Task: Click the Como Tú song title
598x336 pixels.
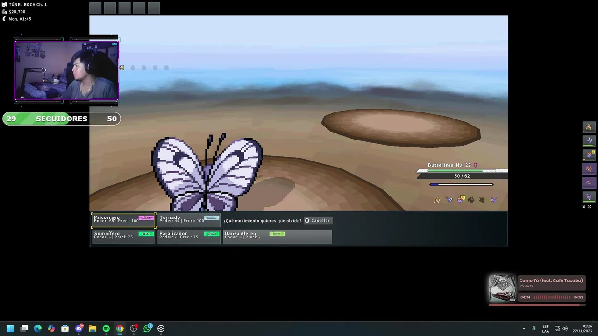Action: pyautogui.click(x=551, y=280)
